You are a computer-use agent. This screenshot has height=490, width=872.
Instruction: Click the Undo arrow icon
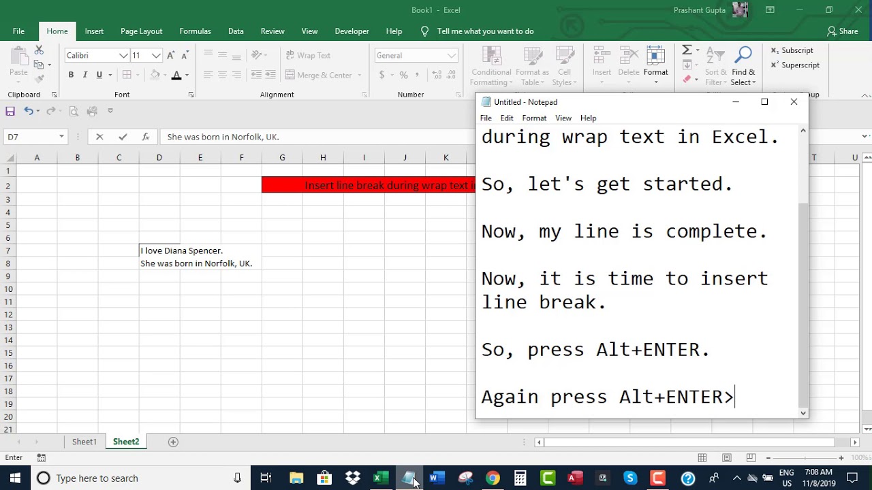(29, 111)
